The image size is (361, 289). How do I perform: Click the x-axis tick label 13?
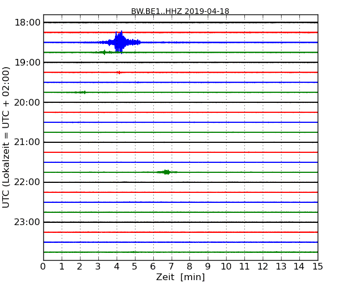pos(281,266)
